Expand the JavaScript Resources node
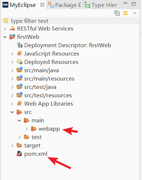The image size is (142, 180). pos(12,54)
